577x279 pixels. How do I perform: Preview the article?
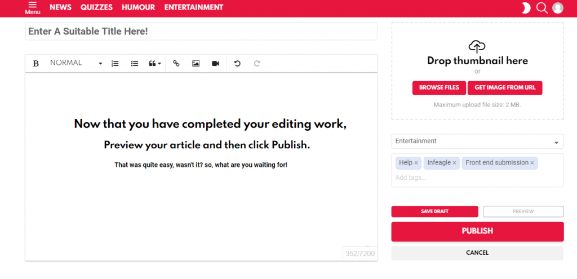coord(523,211)
